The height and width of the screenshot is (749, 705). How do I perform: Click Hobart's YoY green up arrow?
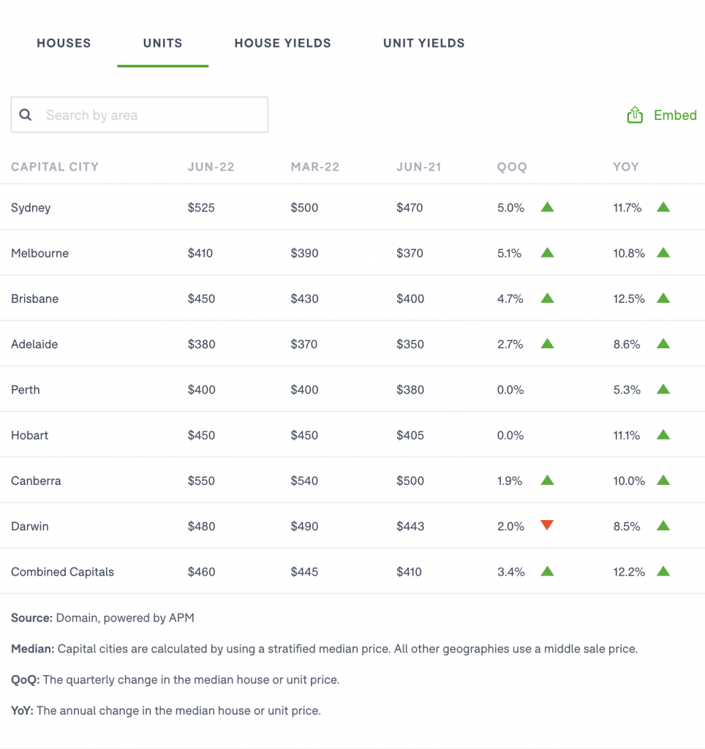[x=663, y=434]
